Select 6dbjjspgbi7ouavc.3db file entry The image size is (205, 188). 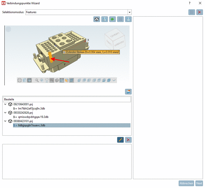click(72, 125)
